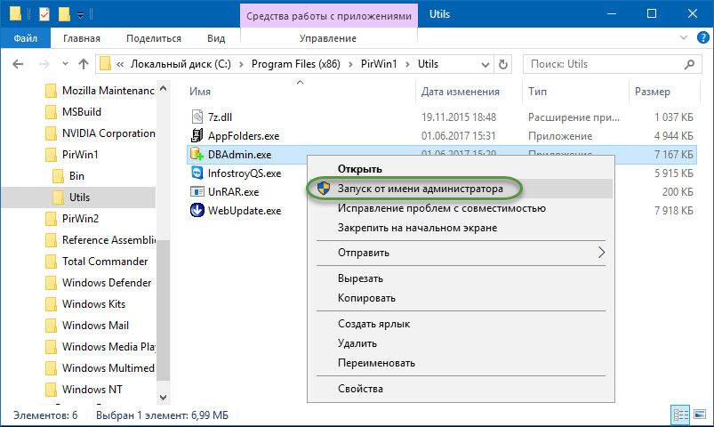714x427 pixels.
Task: Go forward with the right arrow button
Action: 44,64
